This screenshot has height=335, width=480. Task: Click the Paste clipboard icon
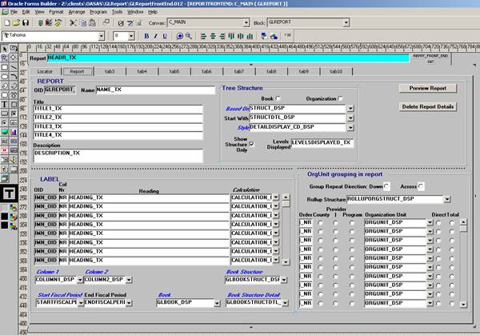(92, 22)
